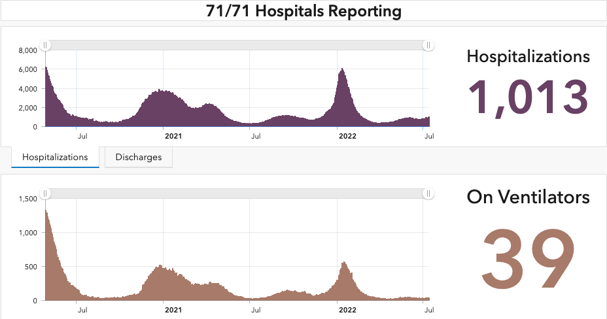Click the Hospitalizations chart gray scrollbar track

tap(235, 45)
